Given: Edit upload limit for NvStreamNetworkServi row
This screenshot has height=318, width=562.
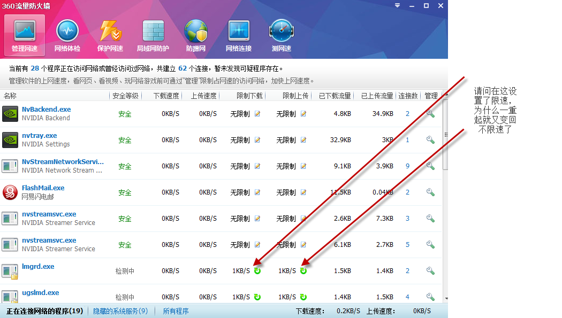Looking at the screenshot, I should [x=303, y=166].
